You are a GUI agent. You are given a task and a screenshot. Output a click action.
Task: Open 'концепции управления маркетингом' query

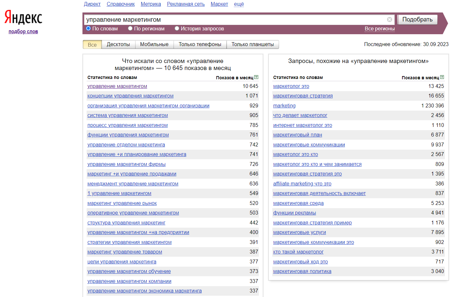click(x=130, y=96)
